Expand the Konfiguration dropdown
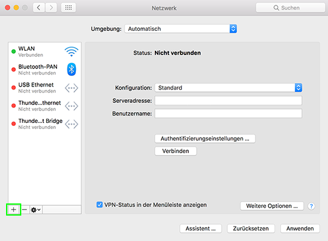 [228, 88]
